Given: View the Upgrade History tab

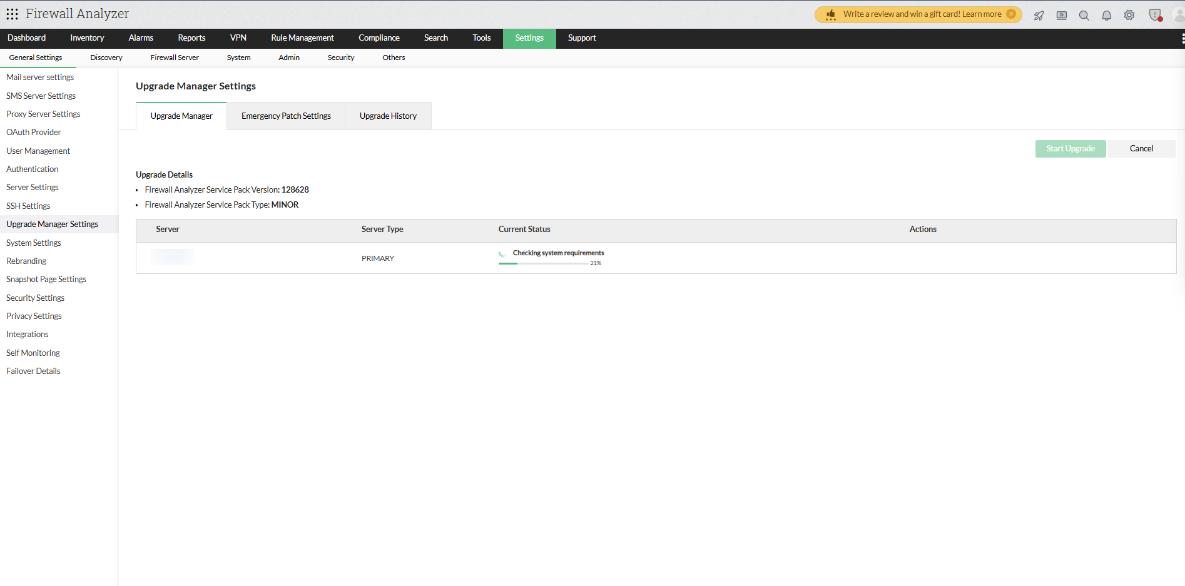Looking at the screenshot, I should (388, 116).
